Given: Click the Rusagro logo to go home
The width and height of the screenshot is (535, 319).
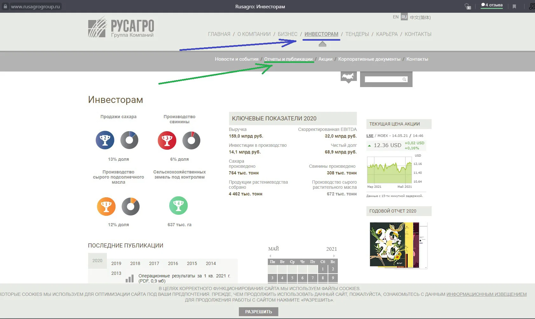Looking at the screenshot, I should pos(121,27).
